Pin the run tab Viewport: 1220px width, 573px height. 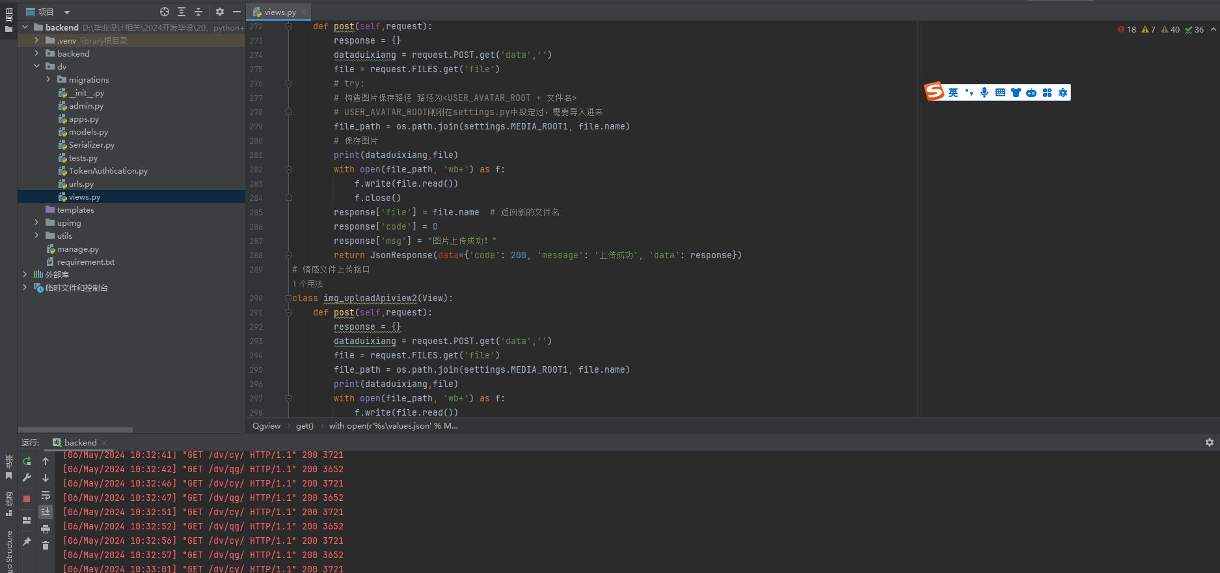point(27,541)
